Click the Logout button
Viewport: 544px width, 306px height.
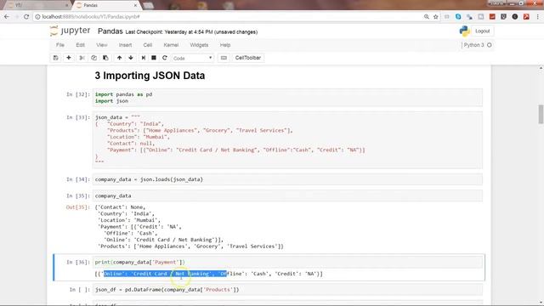pyautogui.click(x=482, y=31)
